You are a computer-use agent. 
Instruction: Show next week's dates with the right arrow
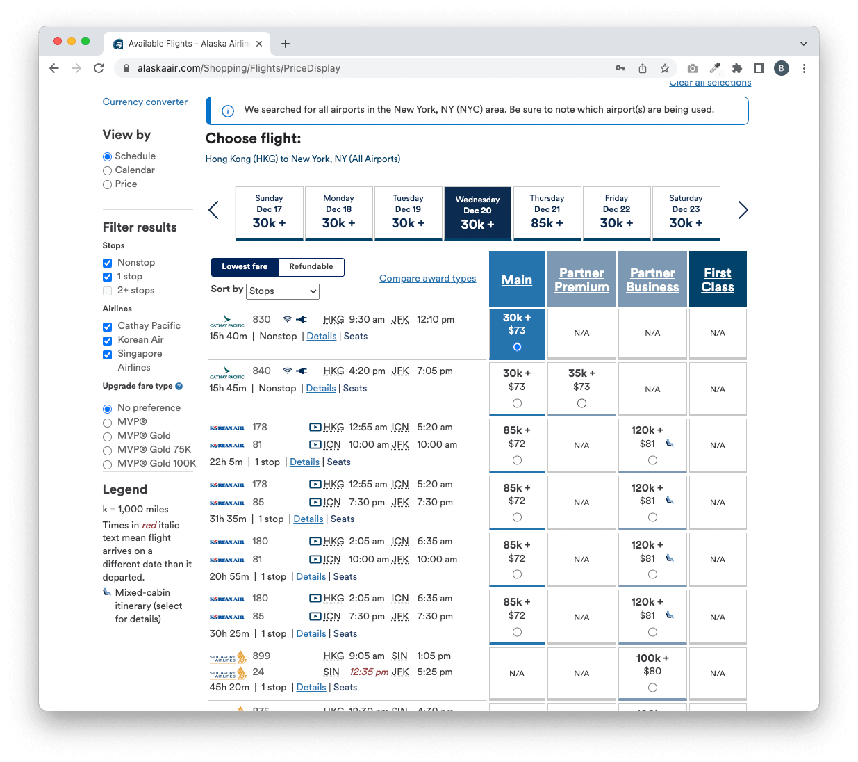tap(743, 210)
